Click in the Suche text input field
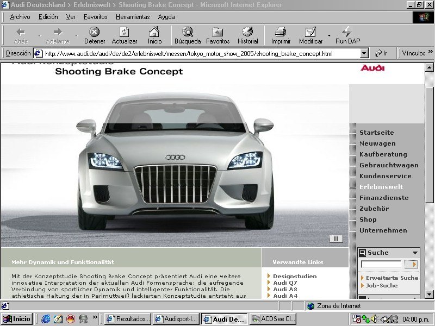Image resolution: width=435 pixels, height=326 pixels. [x=381, y=264]
